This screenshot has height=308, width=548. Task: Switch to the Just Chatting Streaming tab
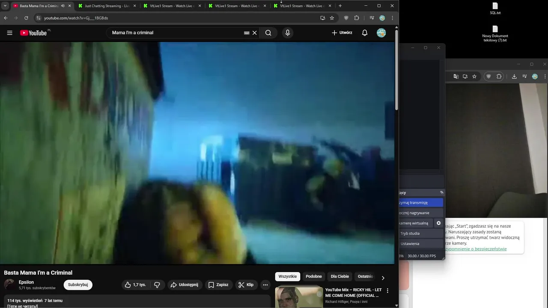click(x=107, y=6)
